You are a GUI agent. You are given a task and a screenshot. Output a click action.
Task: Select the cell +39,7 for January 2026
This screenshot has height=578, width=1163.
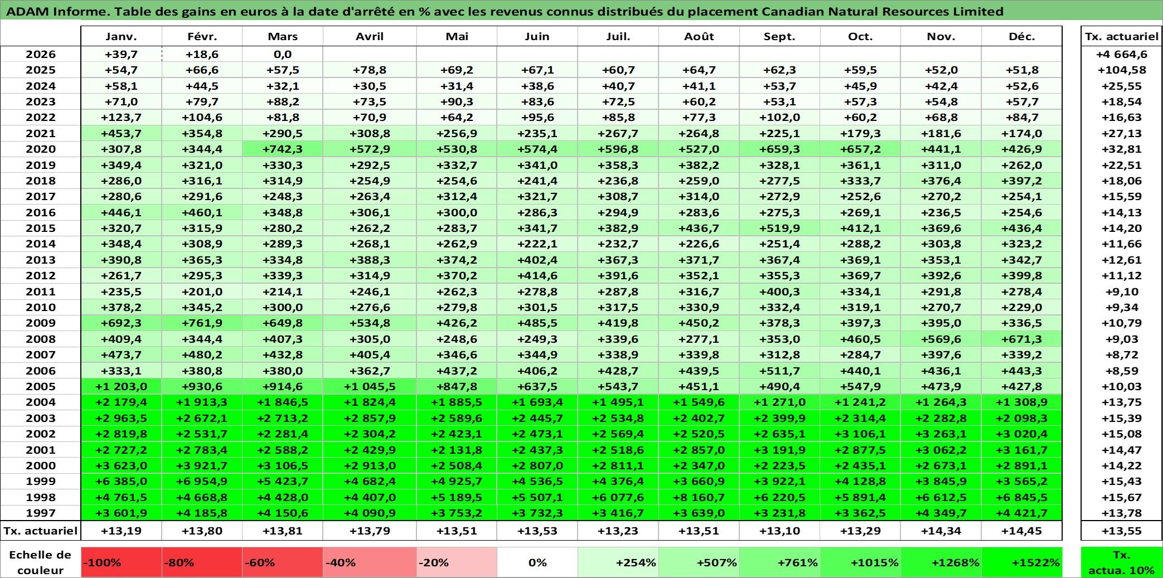click(122, 54)
